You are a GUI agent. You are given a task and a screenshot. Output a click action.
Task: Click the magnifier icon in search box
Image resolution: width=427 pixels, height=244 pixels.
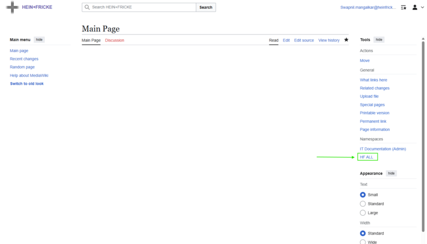click(x=87, y=7)
